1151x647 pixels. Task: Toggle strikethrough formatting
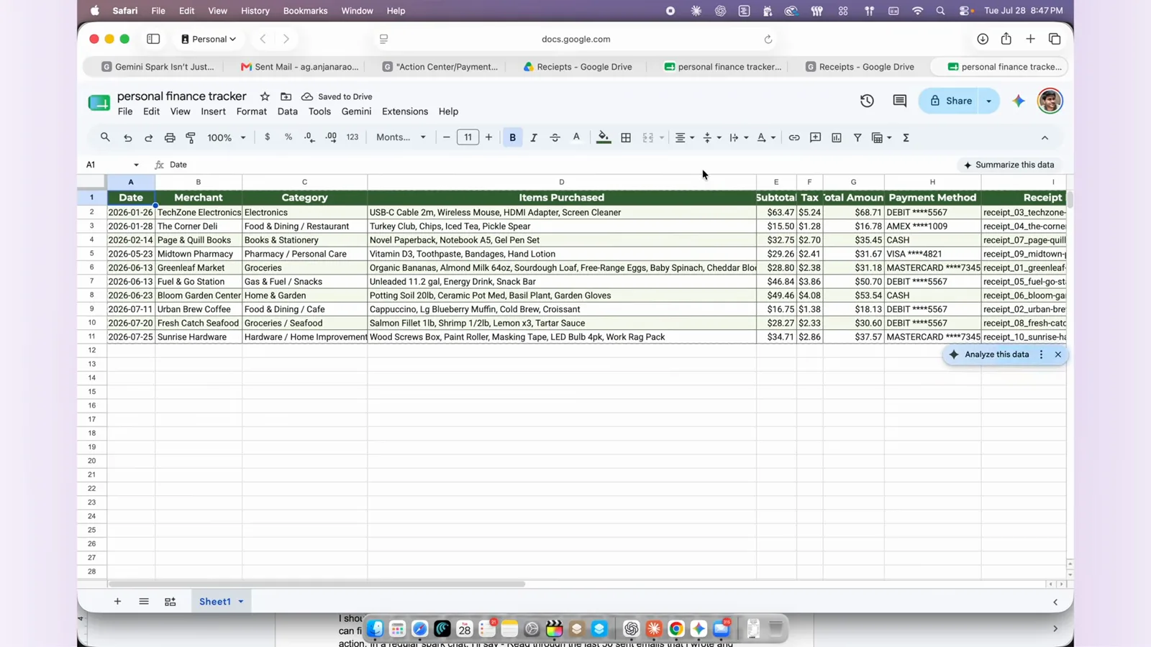click(555, 137)
